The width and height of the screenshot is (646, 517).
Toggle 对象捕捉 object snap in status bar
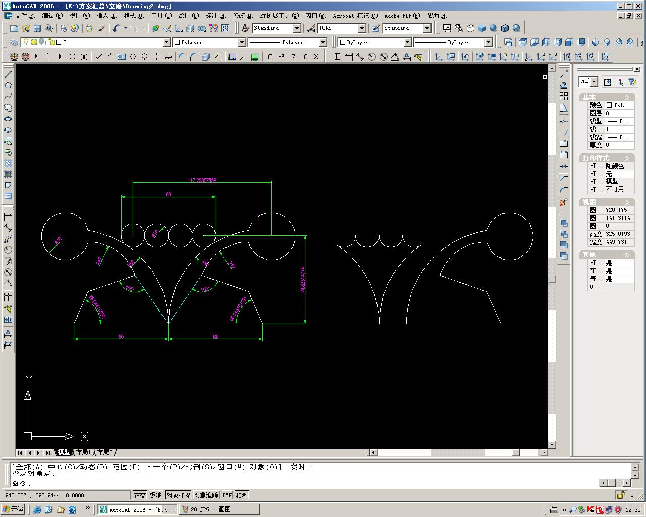(178, 495)
